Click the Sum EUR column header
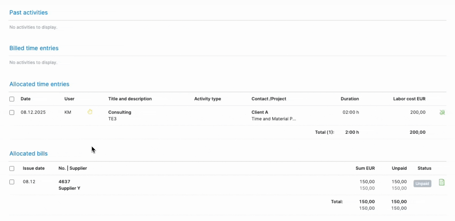 pos(365,168)
